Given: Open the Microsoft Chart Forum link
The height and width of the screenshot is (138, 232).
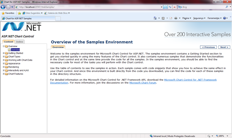Looking at the screenshot, I should (142, 83).
